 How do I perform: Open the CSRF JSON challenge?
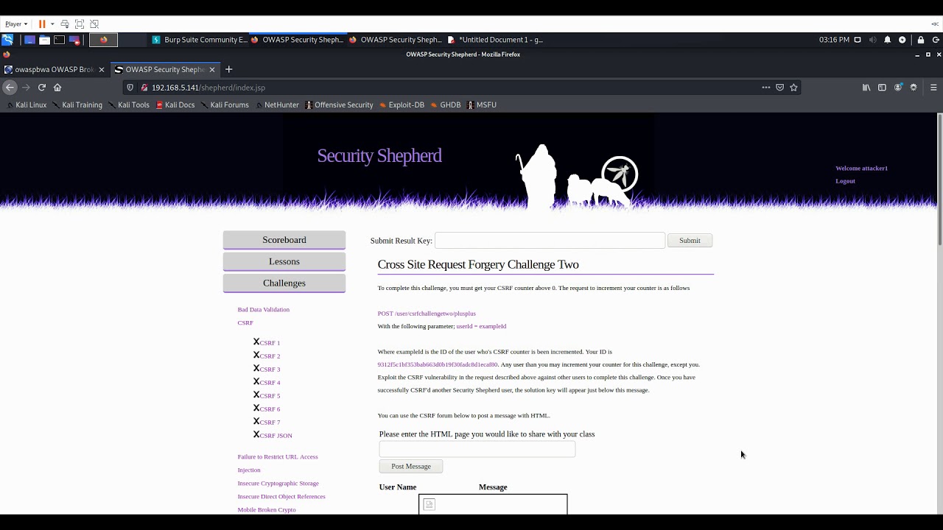pyautogui.click(x=276, y=436)
